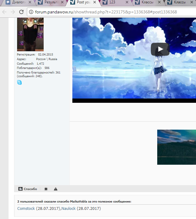
Task: Close the Результаты tab
Action: (62, 2)
